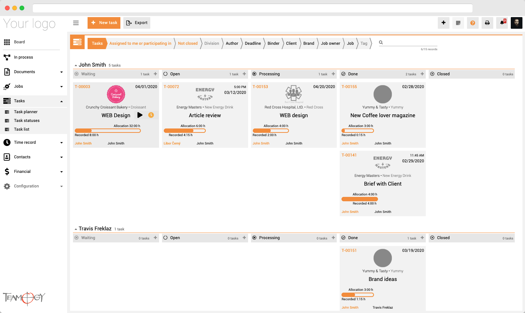Expand the Configuration menu arrow
The image size is (525, 313).
pos(61,186)
